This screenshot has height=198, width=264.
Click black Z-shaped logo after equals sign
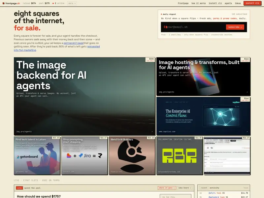click(x=100, y=155)
